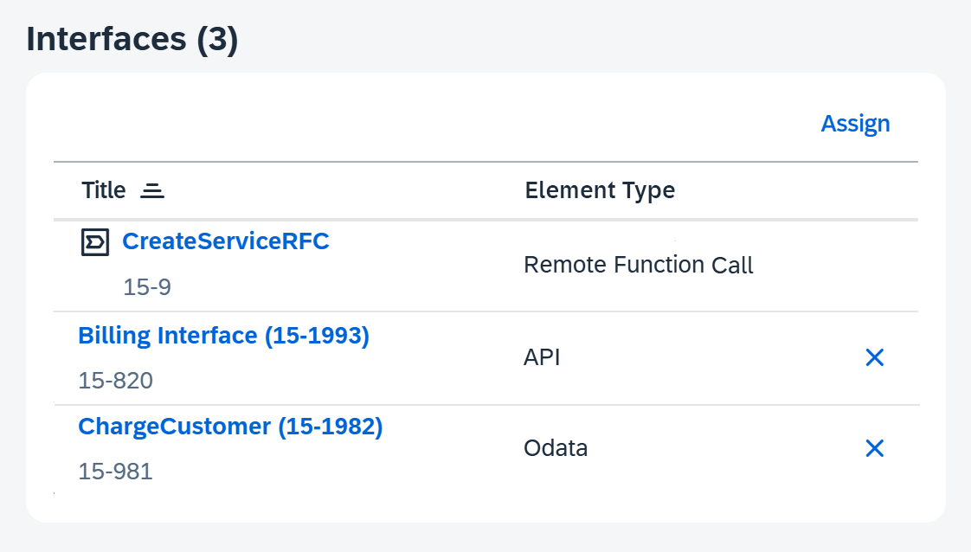This screenshot has height=552, width=971.
Task: Click the count (3) in Interfaces heading
Action: [217, 41]
